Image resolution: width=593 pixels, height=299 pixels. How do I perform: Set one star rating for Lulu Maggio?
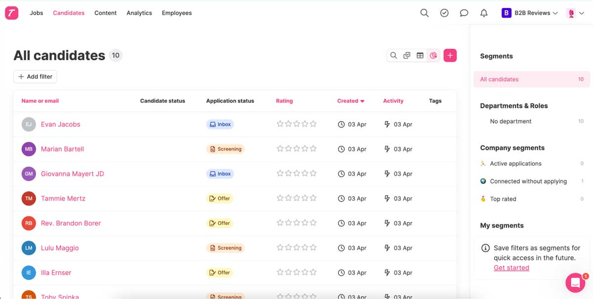(x=280, y=248)
